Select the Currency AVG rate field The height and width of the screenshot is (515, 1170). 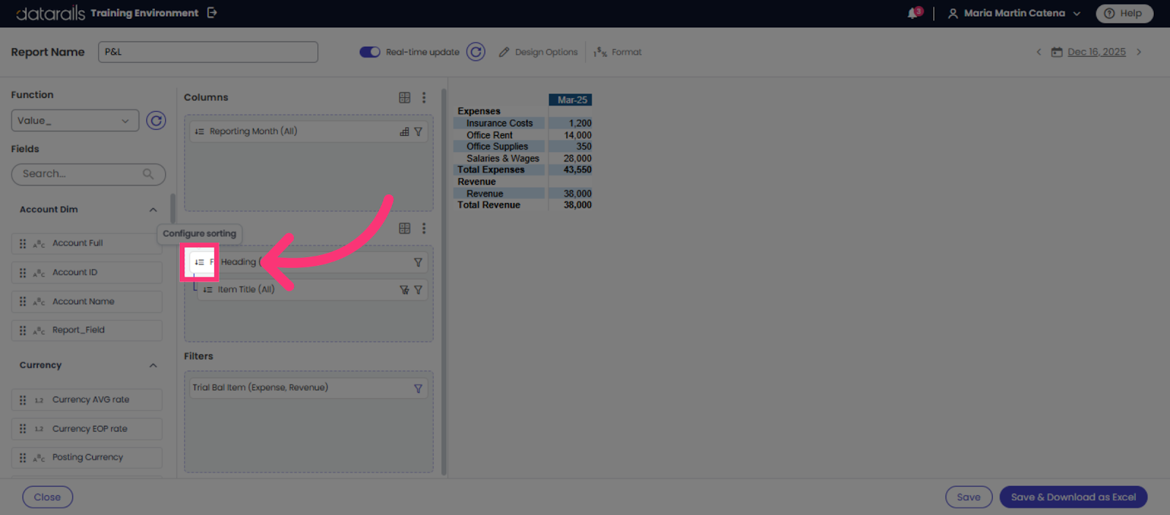[86, 400]
